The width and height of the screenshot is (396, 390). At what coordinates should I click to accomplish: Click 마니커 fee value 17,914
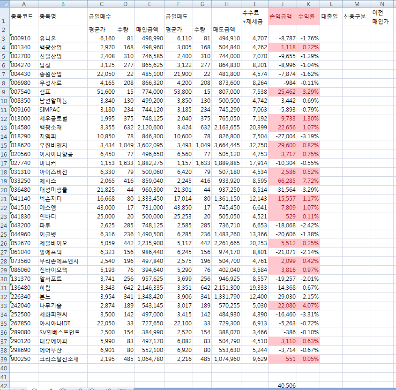[x=254, y=163]
